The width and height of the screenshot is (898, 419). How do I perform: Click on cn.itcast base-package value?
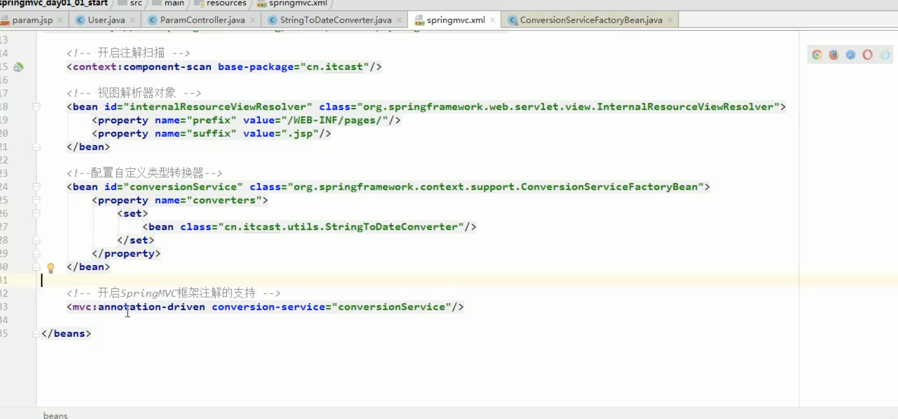[x=334, y=67]
